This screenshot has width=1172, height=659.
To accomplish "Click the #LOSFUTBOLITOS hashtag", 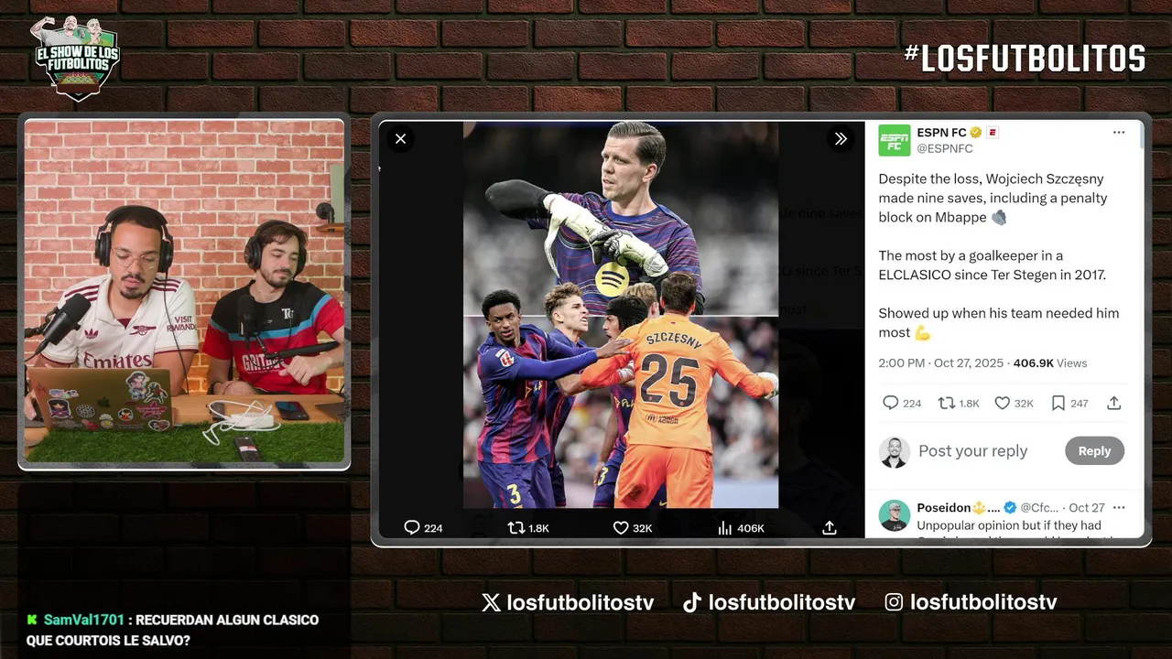I will 1025,59.
